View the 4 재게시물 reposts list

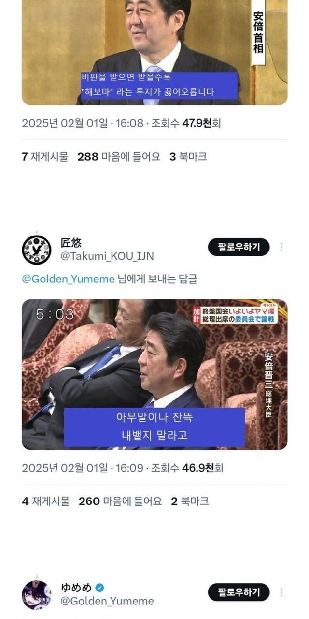pyautogui.click(x=46, y=501)
